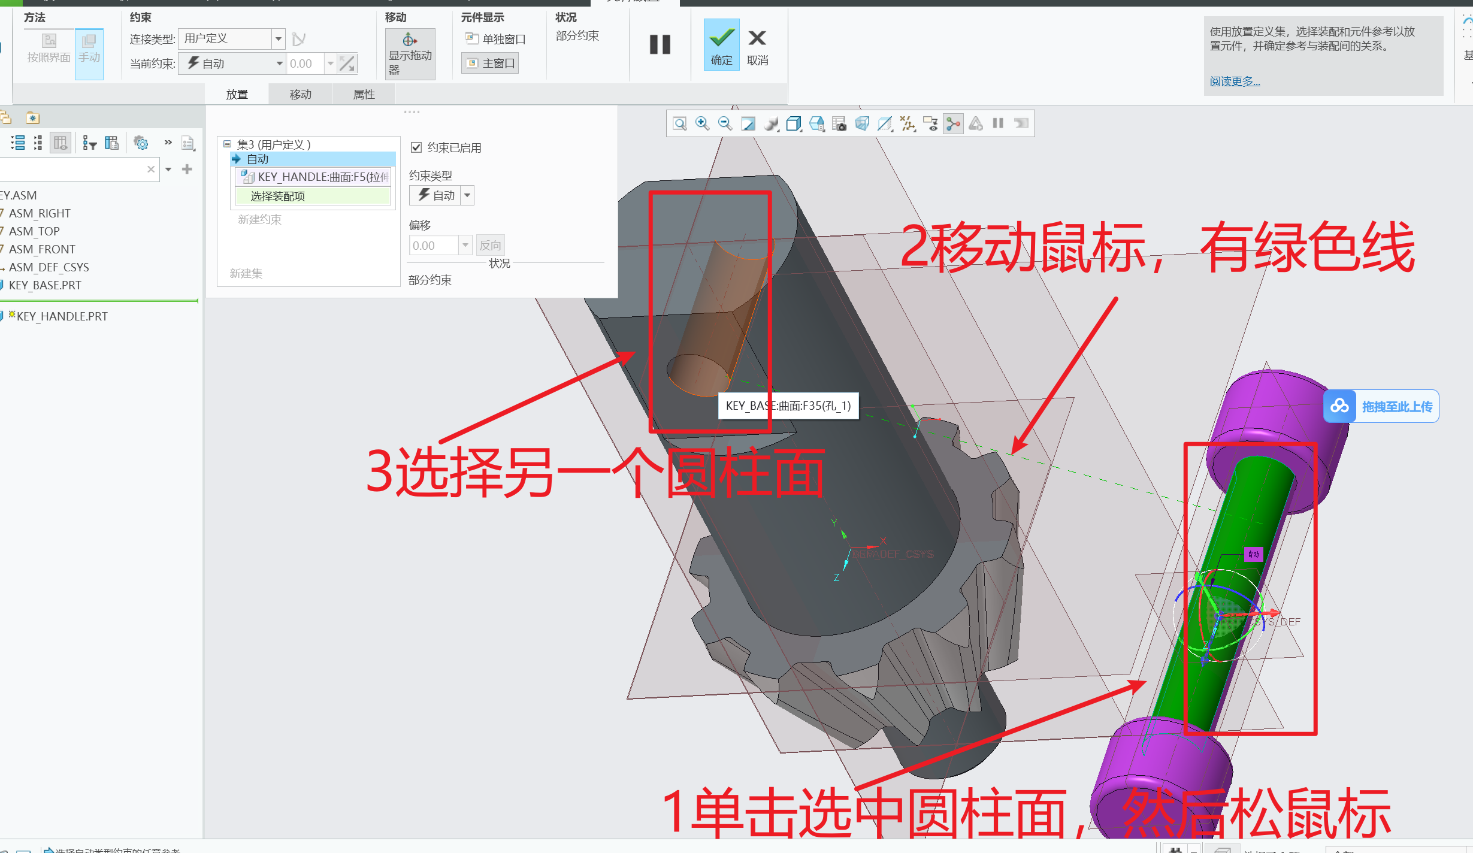
Task: Select KEY_HANDLE.PRT in the model tree
Action: (x=62, y=316)
